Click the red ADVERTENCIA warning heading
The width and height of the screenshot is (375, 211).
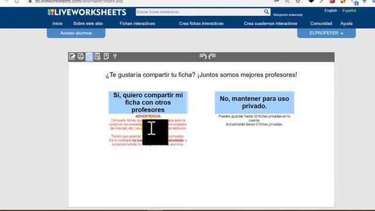pos(148,116)
